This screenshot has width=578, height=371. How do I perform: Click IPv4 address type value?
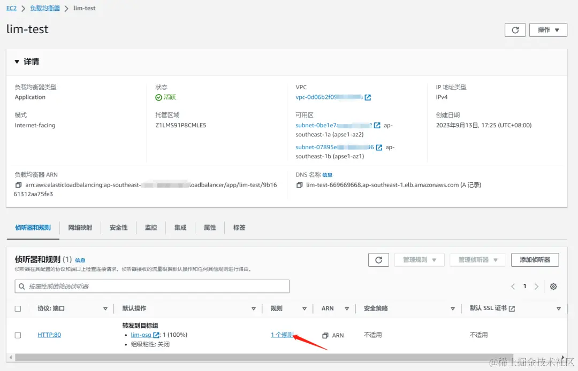442,97
